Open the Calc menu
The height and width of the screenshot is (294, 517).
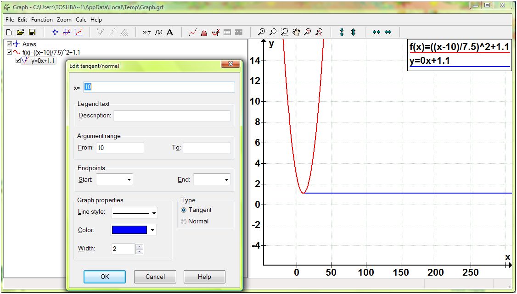81,20
